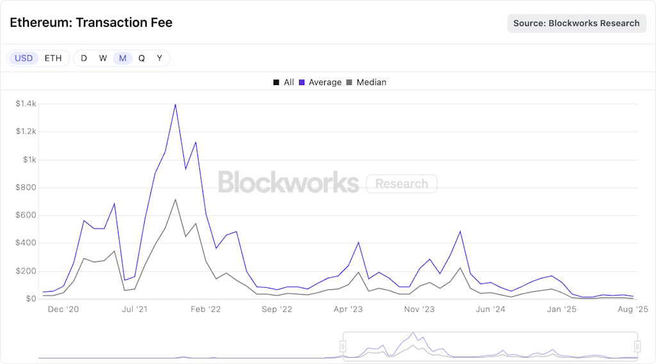The image size is (656, 364).
Task: Click the Apr '23 x-axis label
Action: click(x=348, y=309)
